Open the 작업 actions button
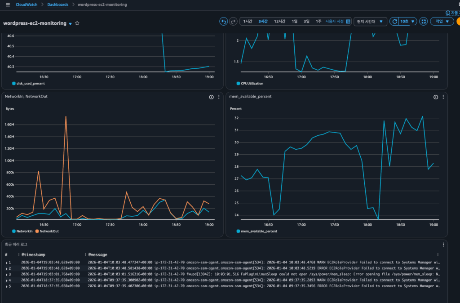Image resolution: width=460 pixels, height=303 pixels. (x=442, y=22)
